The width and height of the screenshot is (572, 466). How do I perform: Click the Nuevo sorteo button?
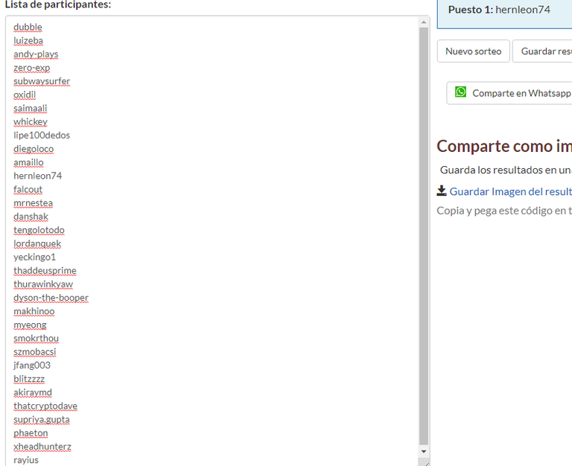[473, 51]
